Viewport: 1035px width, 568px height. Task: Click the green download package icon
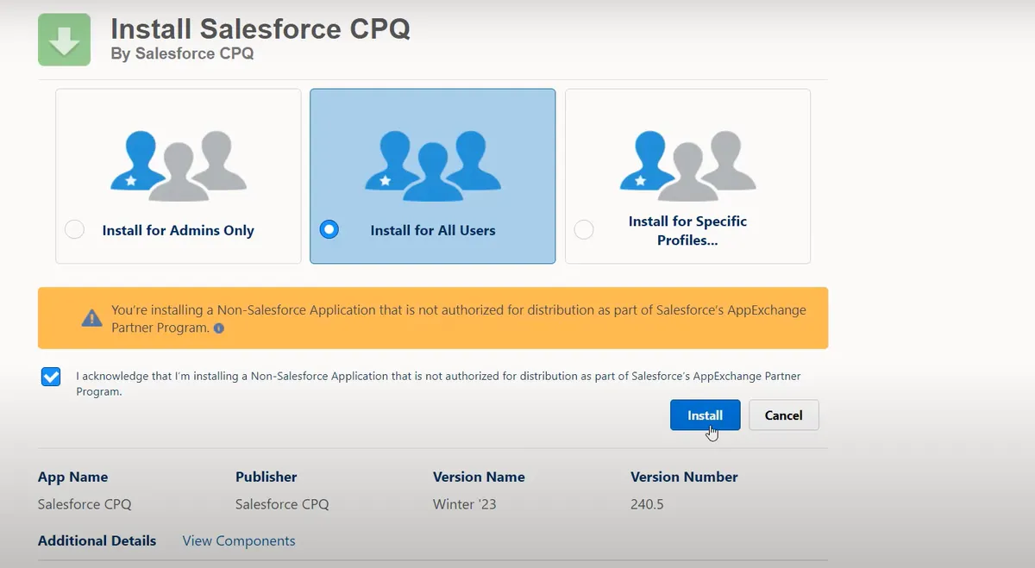point(64,40)
